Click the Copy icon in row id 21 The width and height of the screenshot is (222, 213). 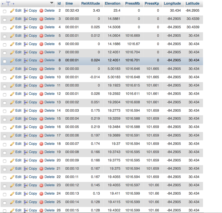coord(25,169)
